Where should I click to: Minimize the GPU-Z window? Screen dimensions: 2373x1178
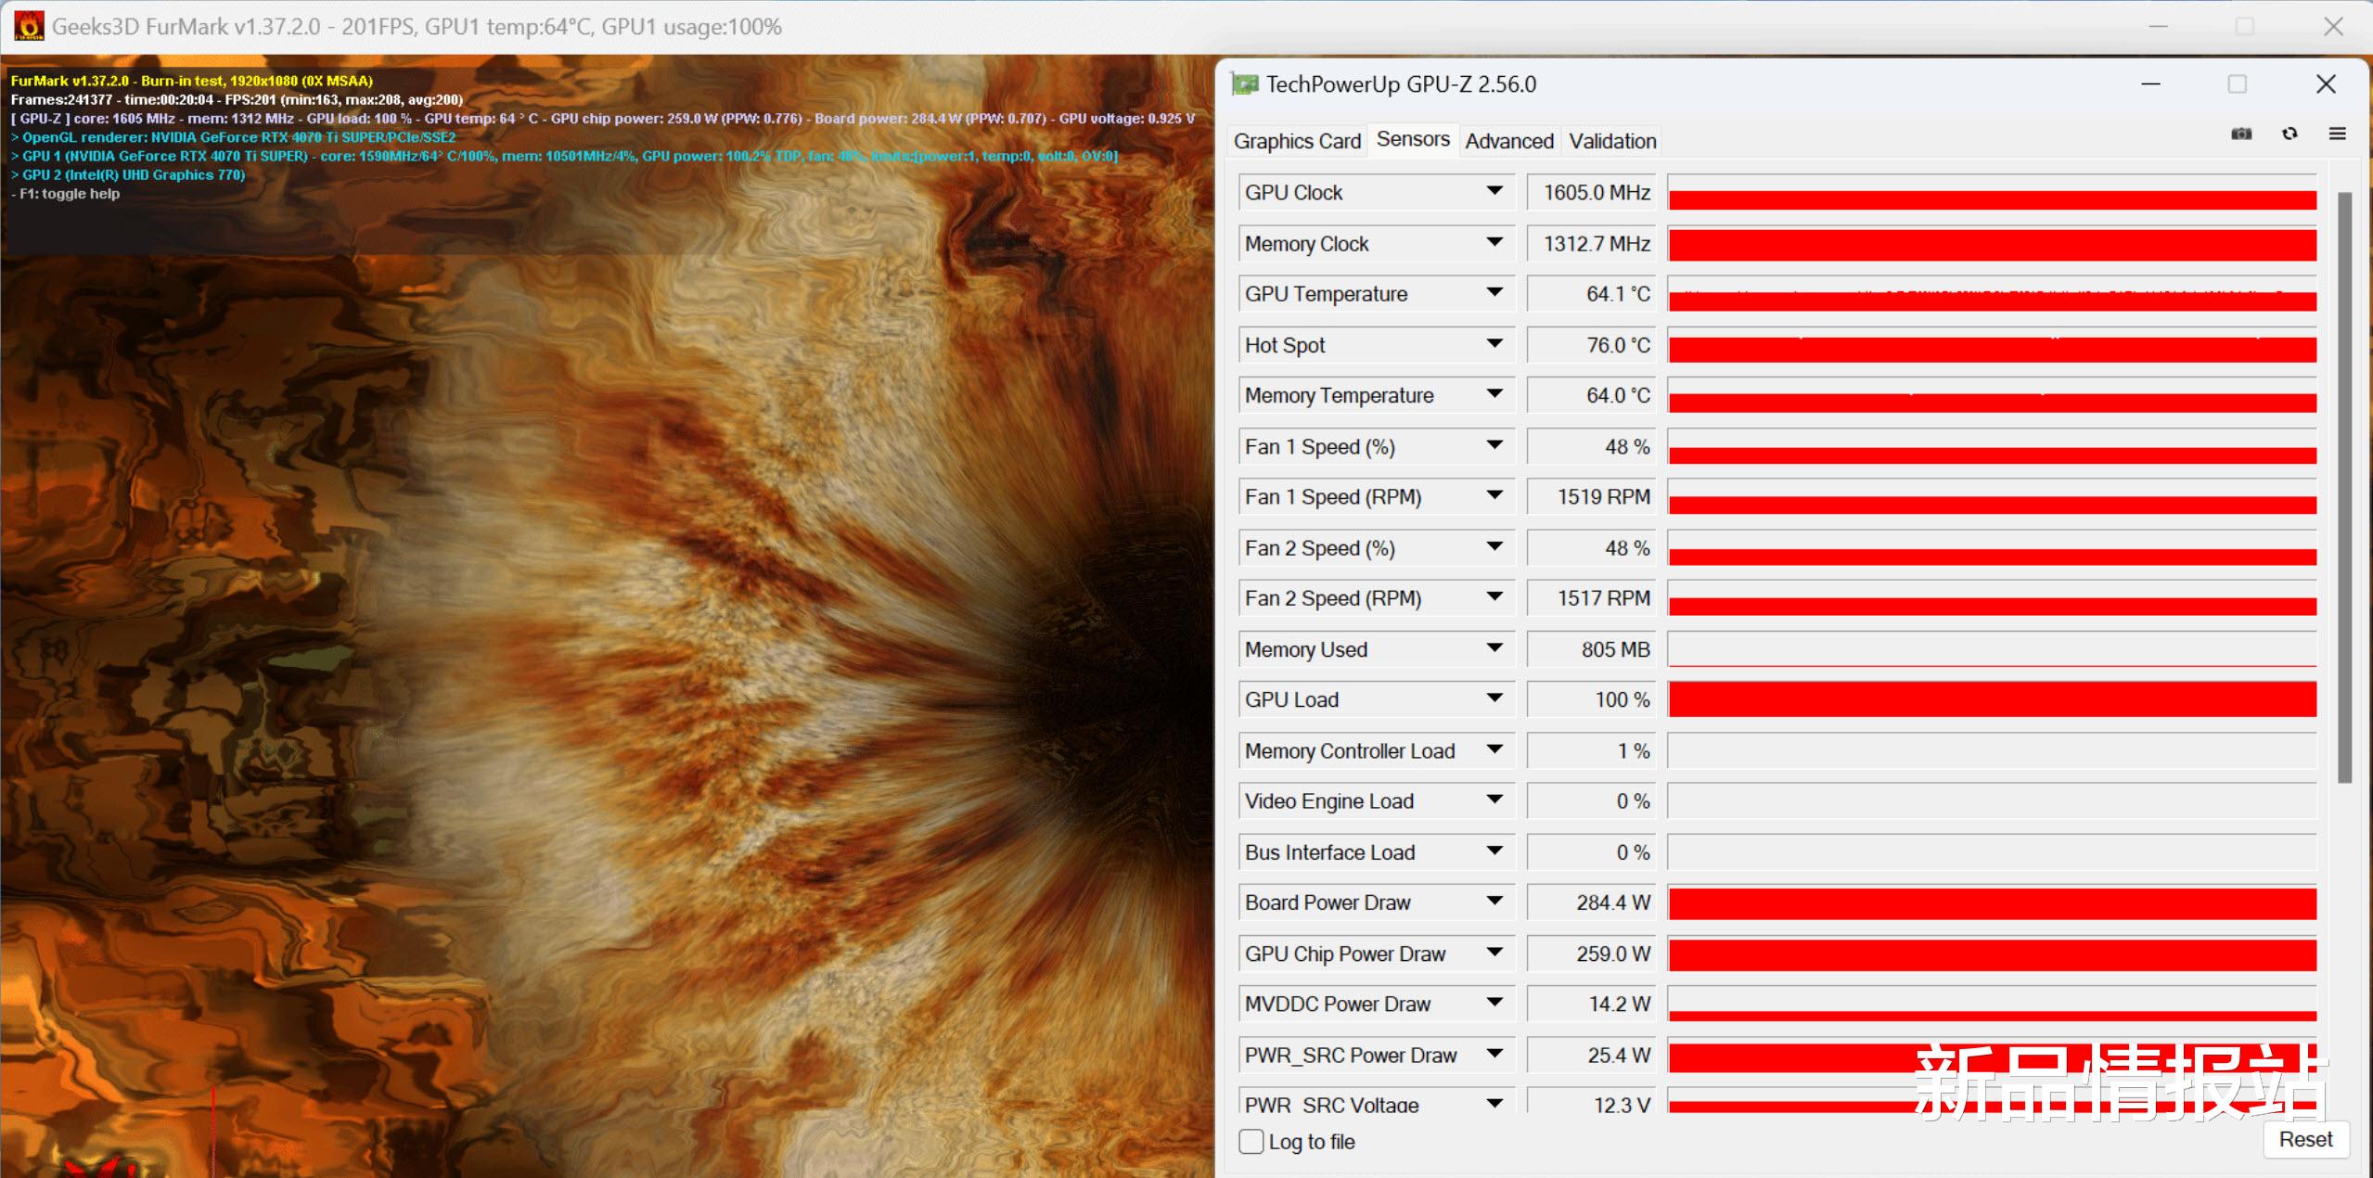pyautogui.click(x=2151, y=84)
